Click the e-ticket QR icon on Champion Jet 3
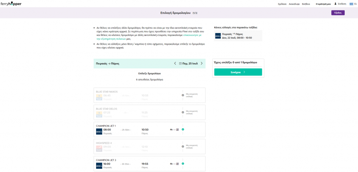The image size is (358, 172). click(x=178, y=164)
